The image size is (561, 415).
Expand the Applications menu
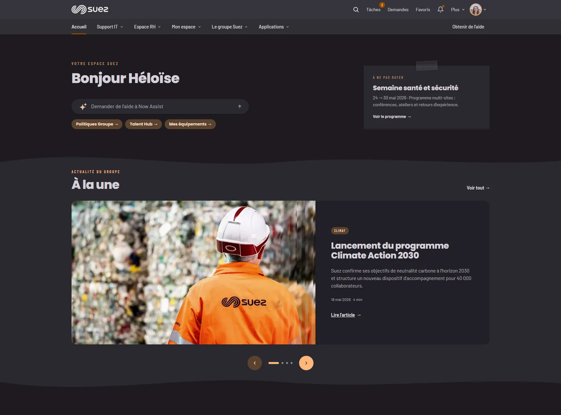[274, 27]
